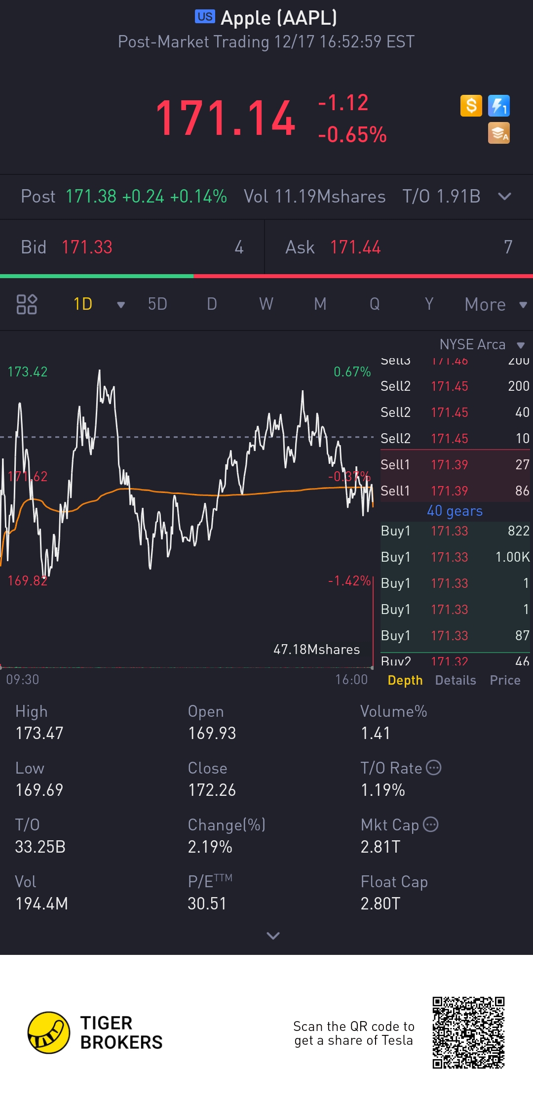Tap the Apple (AAPL) title
Image resolution: width=533 pixels, height=1111 pixels.
(279, 18)
